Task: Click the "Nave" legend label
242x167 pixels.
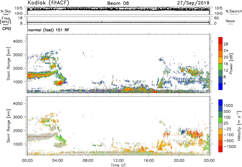Action: [230, 21]
